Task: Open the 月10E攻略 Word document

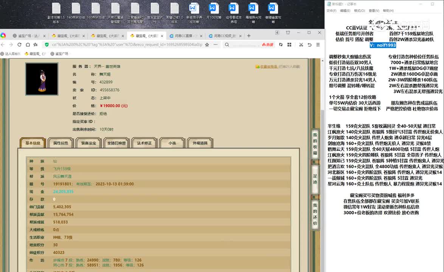Action: [214, 11]
